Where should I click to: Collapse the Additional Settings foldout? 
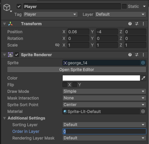[x=4, y=118]
